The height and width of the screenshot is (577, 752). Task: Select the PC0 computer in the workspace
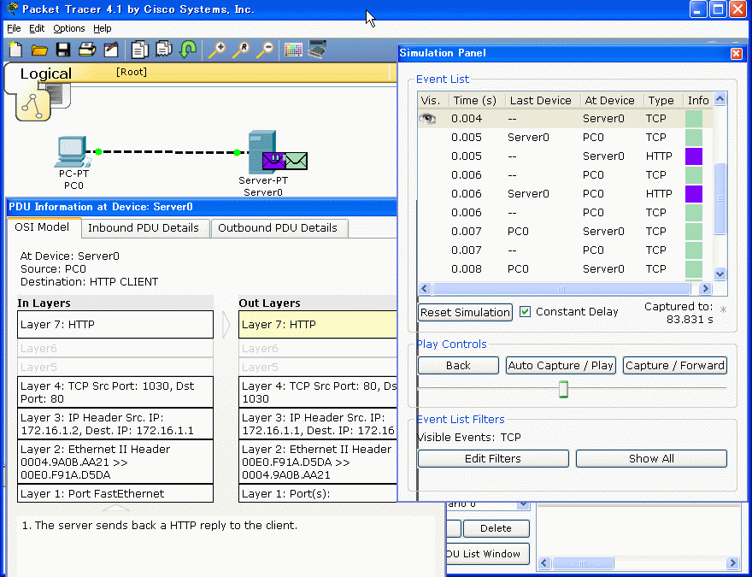tap(73, 152)
